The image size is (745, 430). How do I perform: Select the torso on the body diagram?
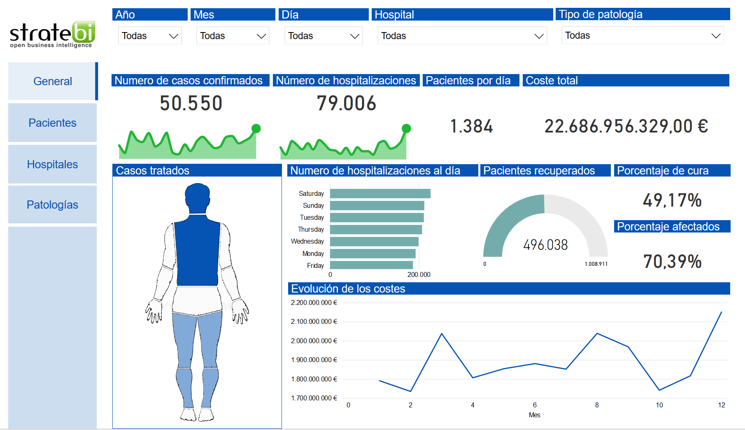click(197, 251)
